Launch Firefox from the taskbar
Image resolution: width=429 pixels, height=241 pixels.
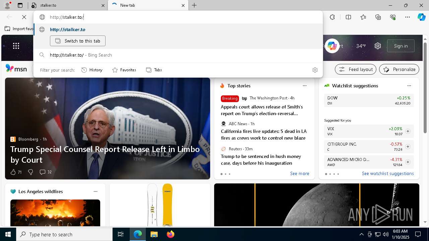[170, 234]
